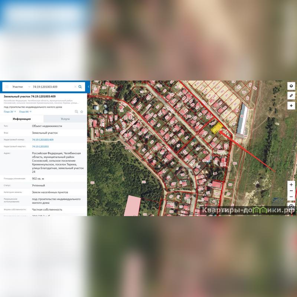Click the find-on-map icon beside star
Screen dimensions: 297x297
pyautogui.click(x=76, y=111)
